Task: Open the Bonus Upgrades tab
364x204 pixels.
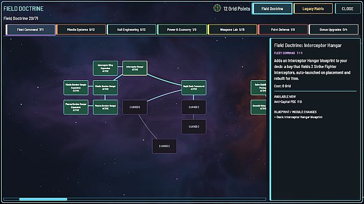Action: [333, 30]
